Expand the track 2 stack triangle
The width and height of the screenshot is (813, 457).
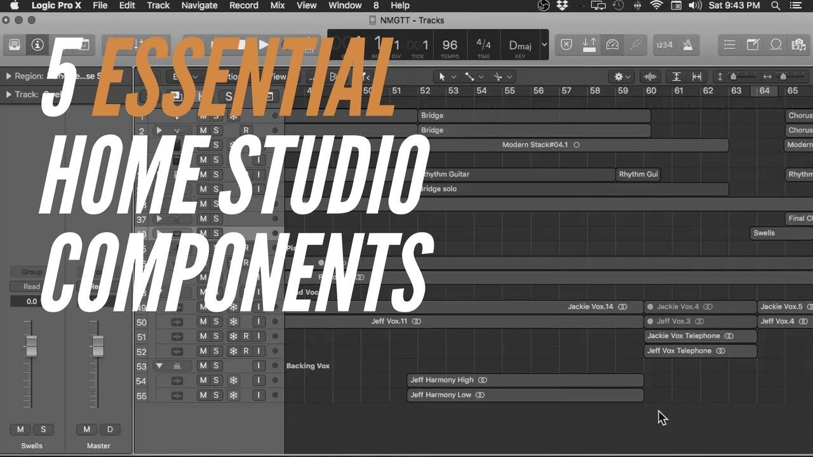[x=159, y=130]
